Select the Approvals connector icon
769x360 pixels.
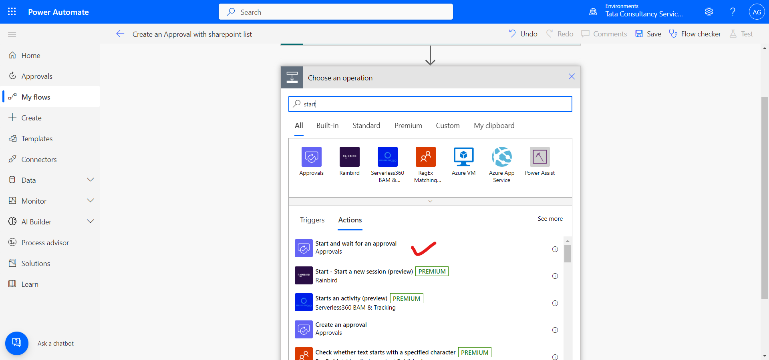click(x=311, y=157)
